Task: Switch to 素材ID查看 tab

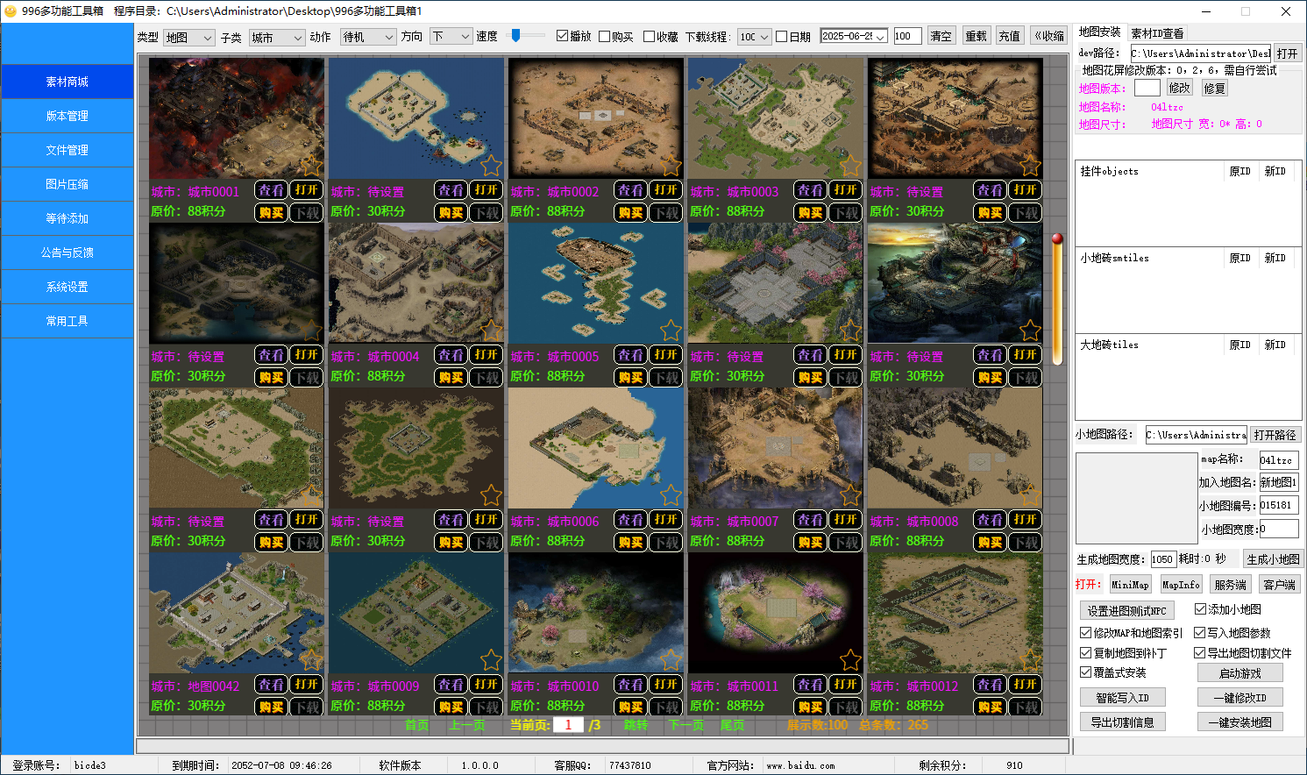Action: [x=1157, y=33]
